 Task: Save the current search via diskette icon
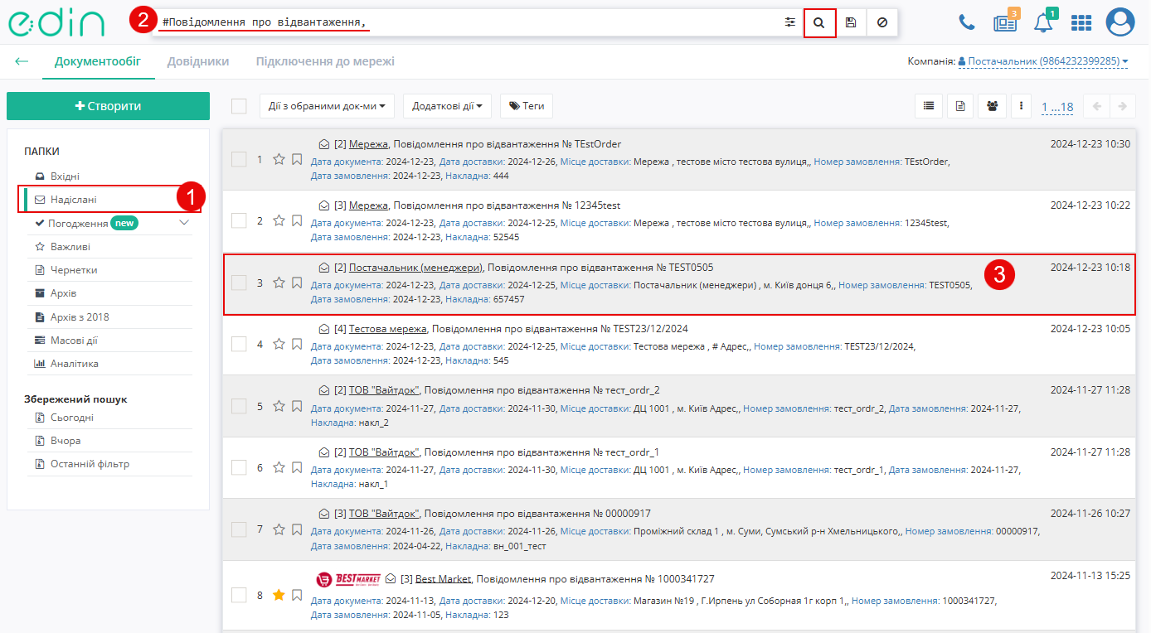851,22
